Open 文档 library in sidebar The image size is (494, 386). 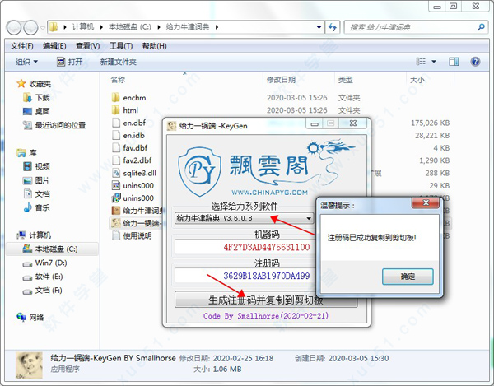[x=36, y=193]
